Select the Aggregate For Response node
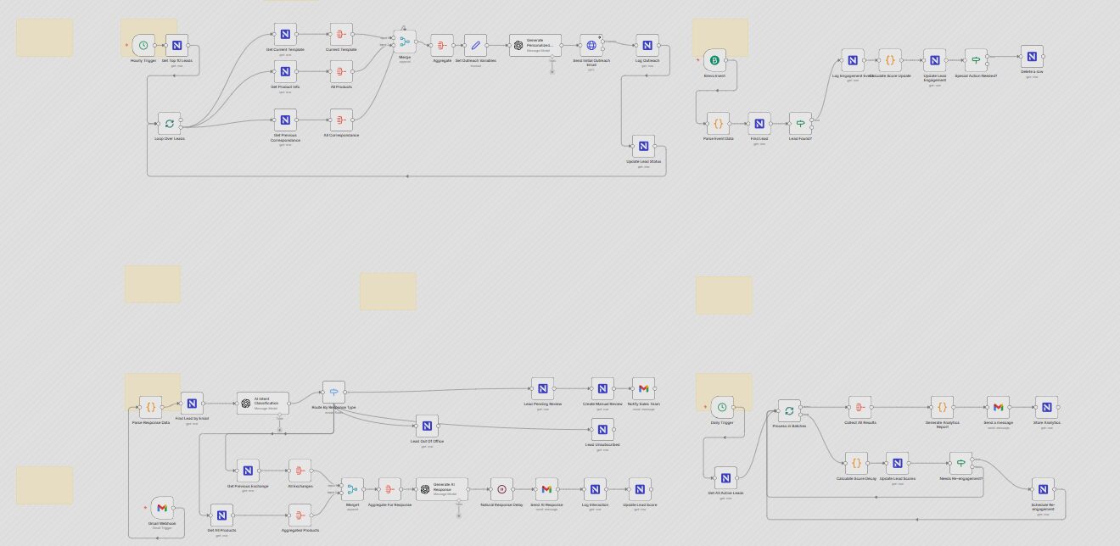 coord(389,489)
